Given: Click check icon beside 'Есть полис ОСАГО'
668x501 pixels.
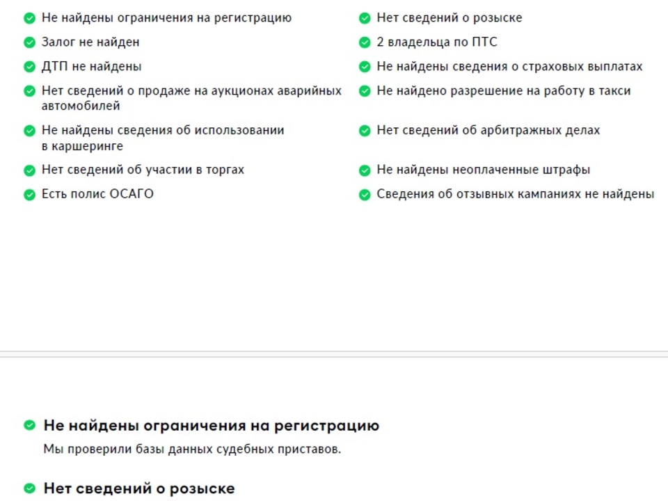Looking at the screenshot, I should pos(29,195).
